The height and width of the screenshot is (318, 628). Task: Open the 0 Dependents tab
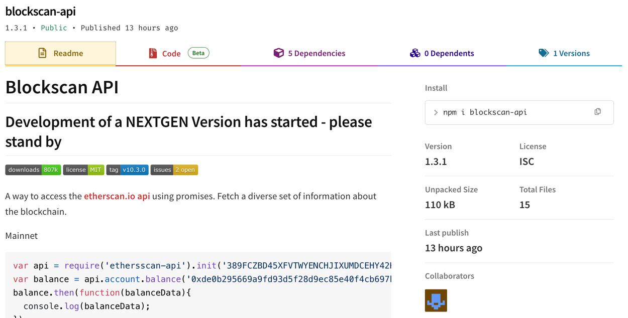point(448,53)
